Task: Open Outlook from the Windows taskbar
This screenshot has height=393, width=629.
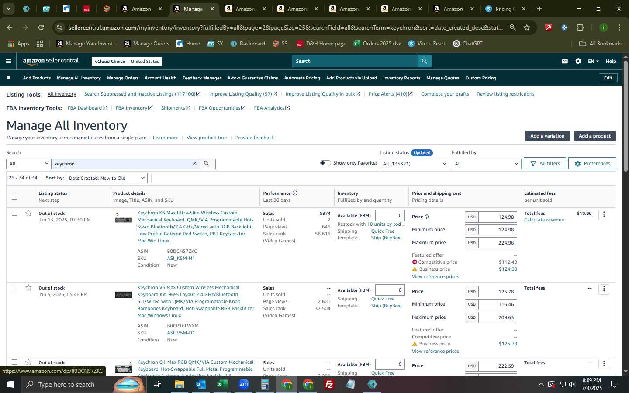Action: 200,384
